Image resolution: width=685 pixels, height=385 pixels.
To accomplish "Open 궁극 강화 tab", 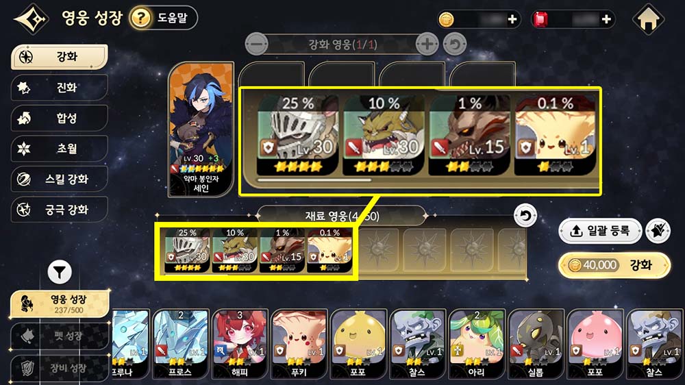I will pyautogui.click(x=60, y=210).
